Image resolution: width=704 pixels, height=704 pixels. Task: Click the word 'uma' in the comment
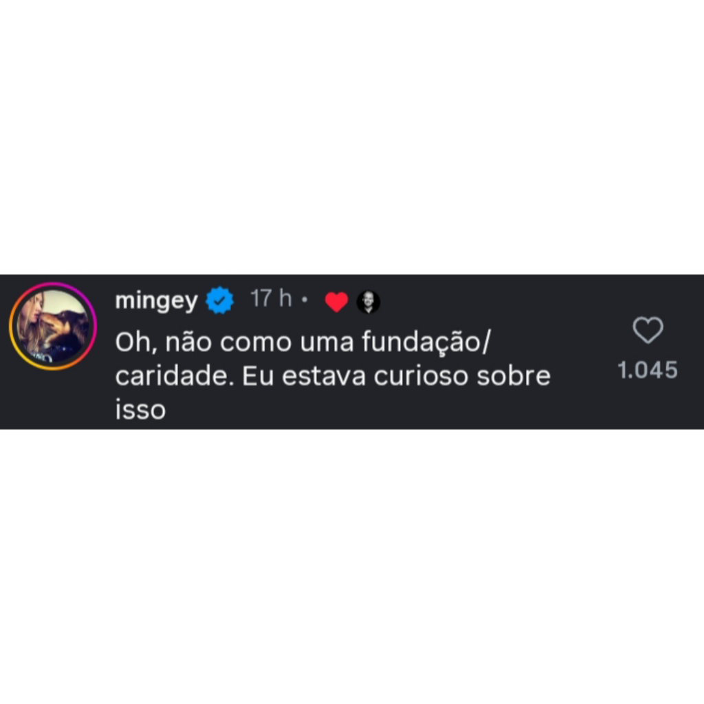coord(327,343)
